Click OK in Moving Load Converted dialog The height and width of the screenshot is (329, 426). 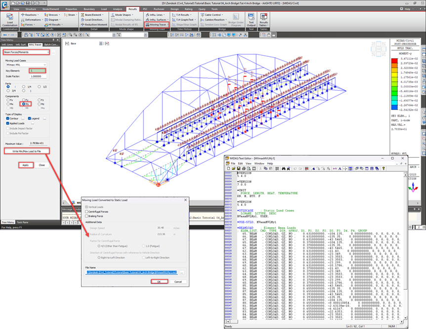pos(159,282)
